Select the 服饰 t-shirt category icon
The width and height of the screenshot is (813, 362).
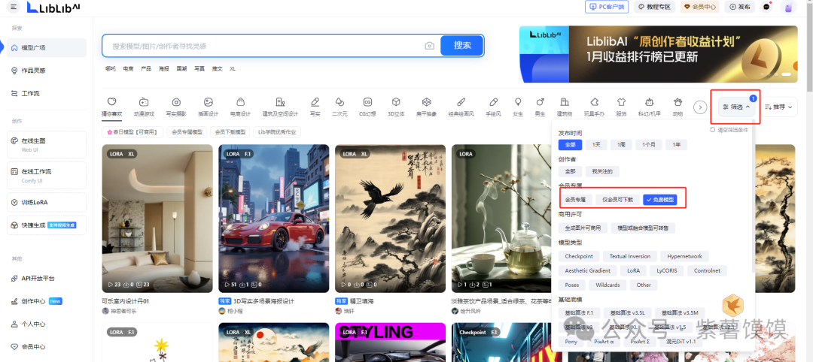pos(621,102)
